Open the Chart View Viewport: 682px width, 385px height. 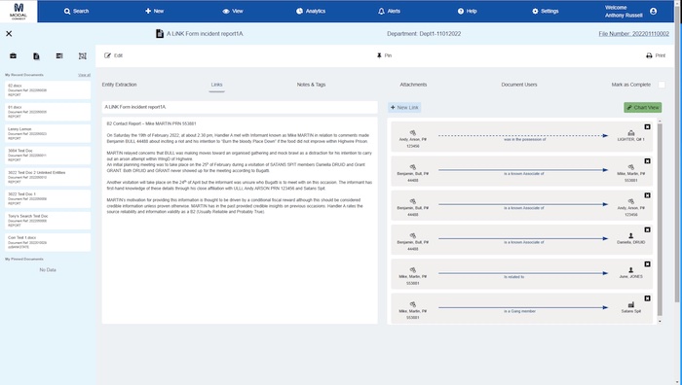click(x=643, y=108)
